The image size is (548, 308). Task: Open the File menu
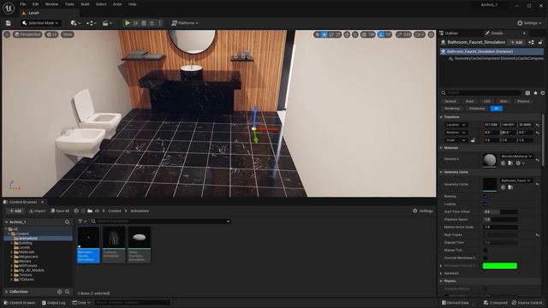point(23,4)
